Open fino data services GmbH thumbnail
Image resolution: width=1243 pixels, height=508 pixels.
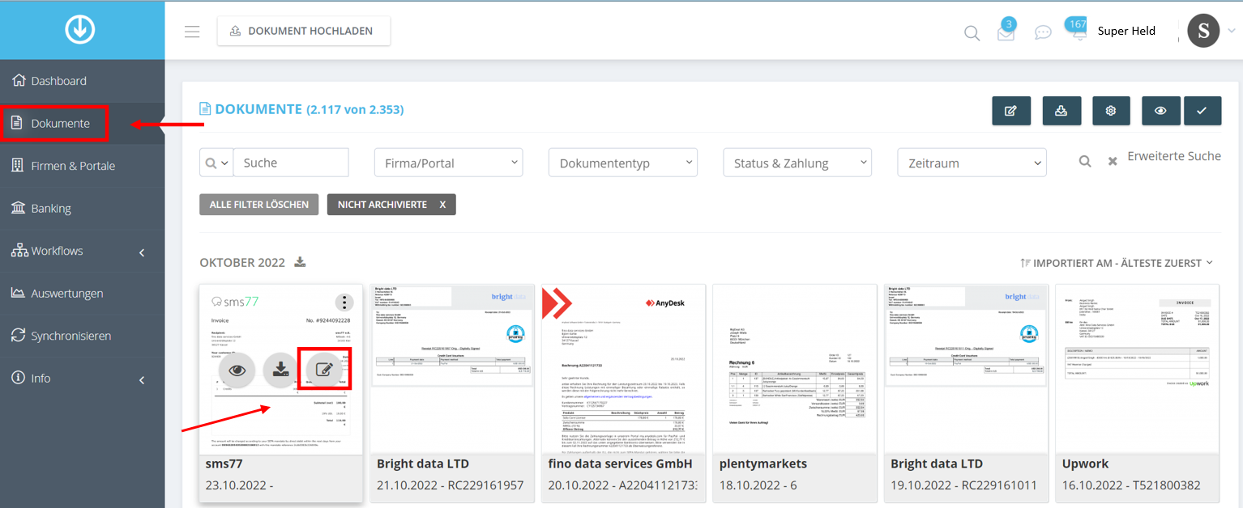(623, 368)
